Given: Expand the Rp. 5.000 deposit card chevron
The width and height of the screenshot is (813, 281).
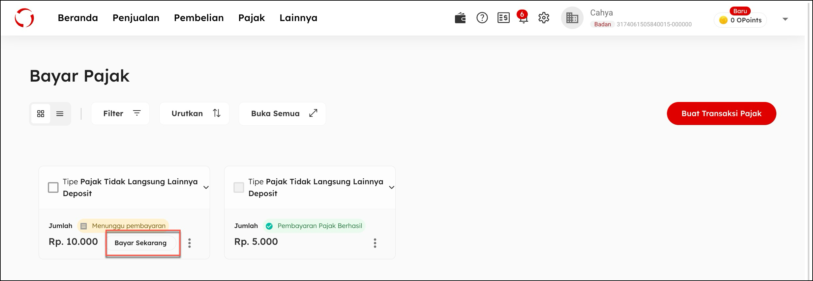Looking at the screenshot, I should pos(392,188).
